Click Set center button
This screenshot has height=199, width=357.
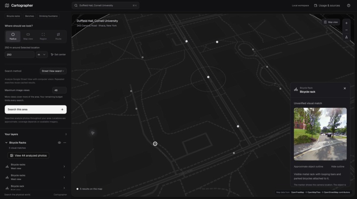(58, 54)
